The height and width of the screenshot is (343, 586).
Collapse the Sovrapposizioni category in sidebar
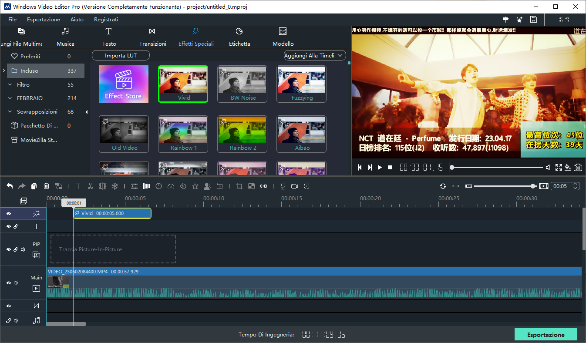[10, 111]
